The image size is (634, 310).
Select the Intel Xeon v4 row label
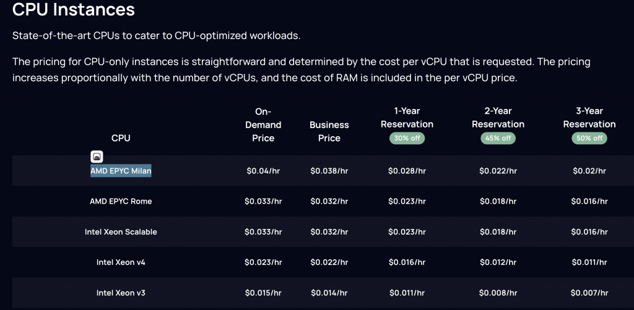(x=121, y=262)
